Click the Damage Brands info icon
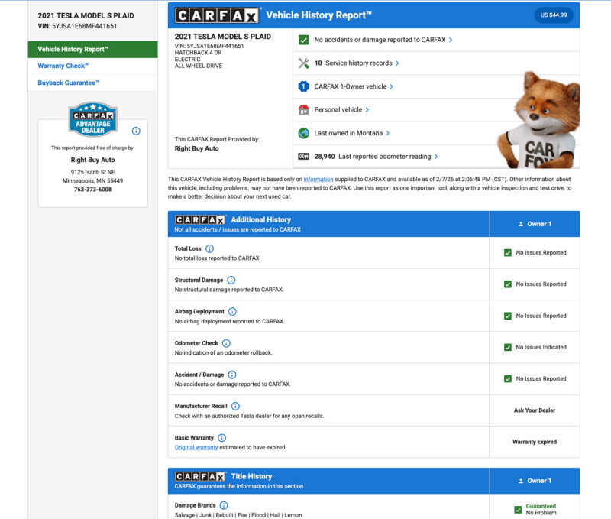Screen dimensions: 611x519 click(x=224, y=505)
